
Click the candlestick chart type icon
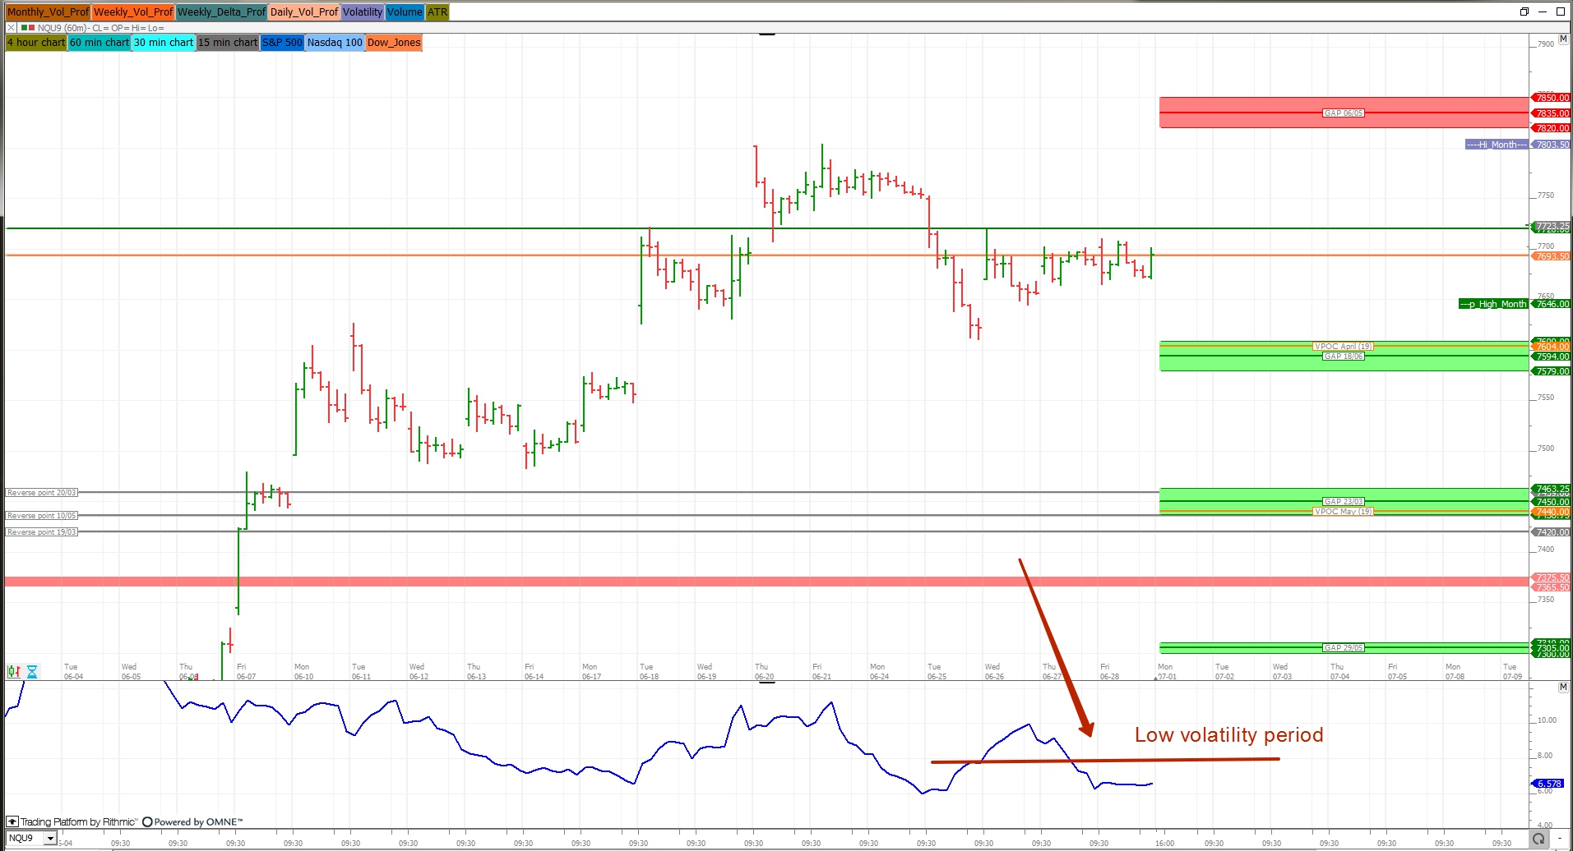(x=14, y=672)
